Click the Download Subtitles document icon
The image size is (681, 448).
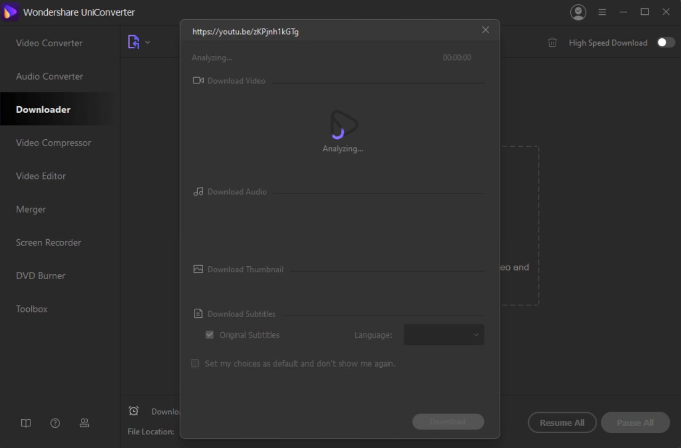click(x=198, y=314)
